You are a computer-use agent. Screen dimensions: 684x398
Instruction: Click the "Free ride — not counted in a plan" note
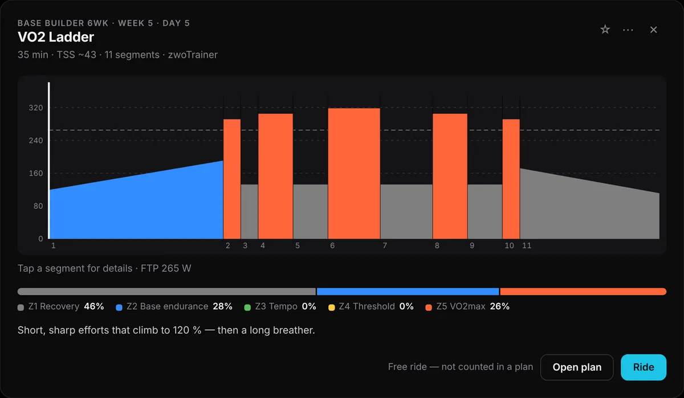click(461, 367)
